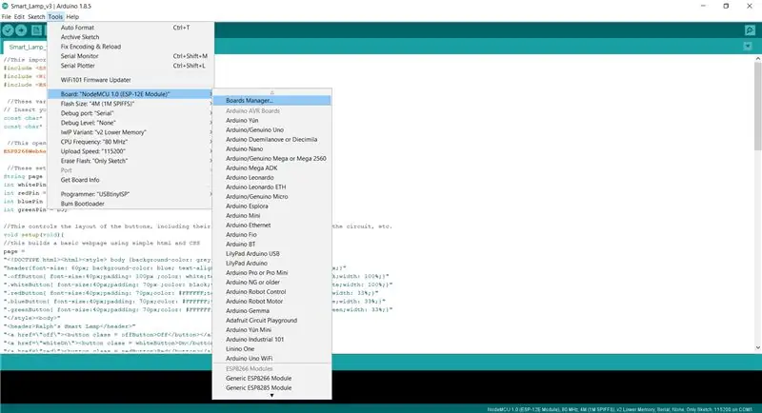Image resolution: width=762 pixels, height=413 pixels.
Task: Click board list scroll-down arrow
Action: pos(272,396)
